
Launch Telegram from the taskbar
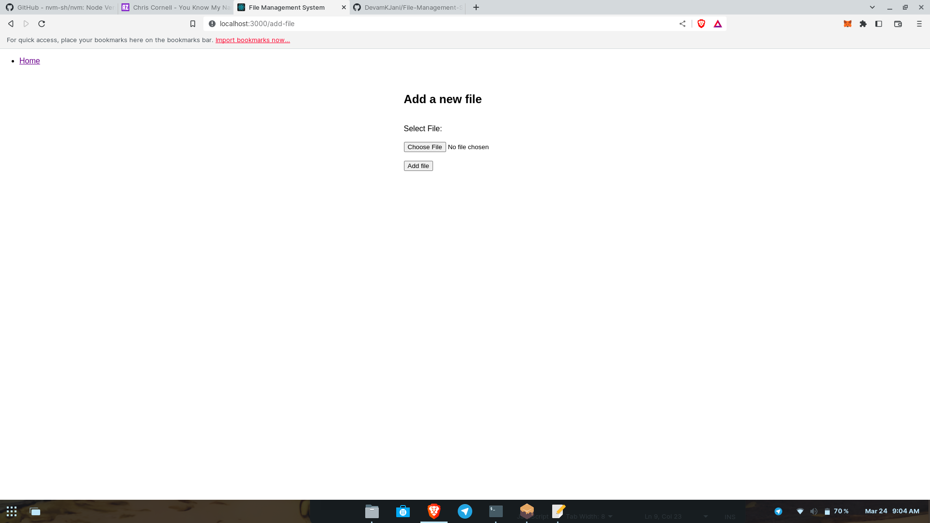point(465,511)
